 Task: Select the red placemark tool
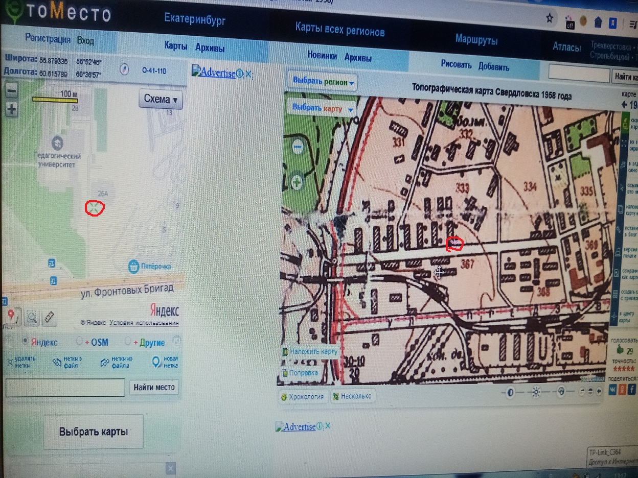12,317
